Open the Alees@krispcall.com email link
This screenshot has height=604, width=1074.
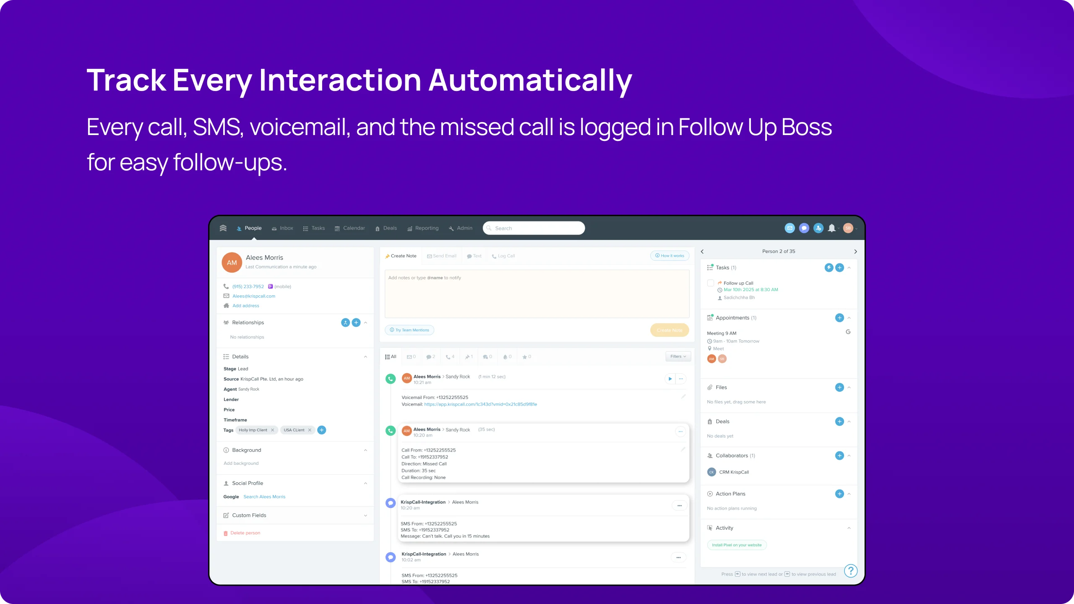254,296
